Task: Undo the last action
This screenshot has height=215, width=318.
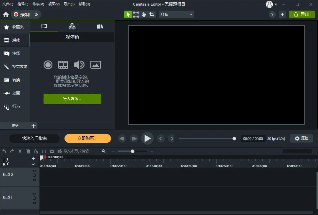Action: [4, 151]
